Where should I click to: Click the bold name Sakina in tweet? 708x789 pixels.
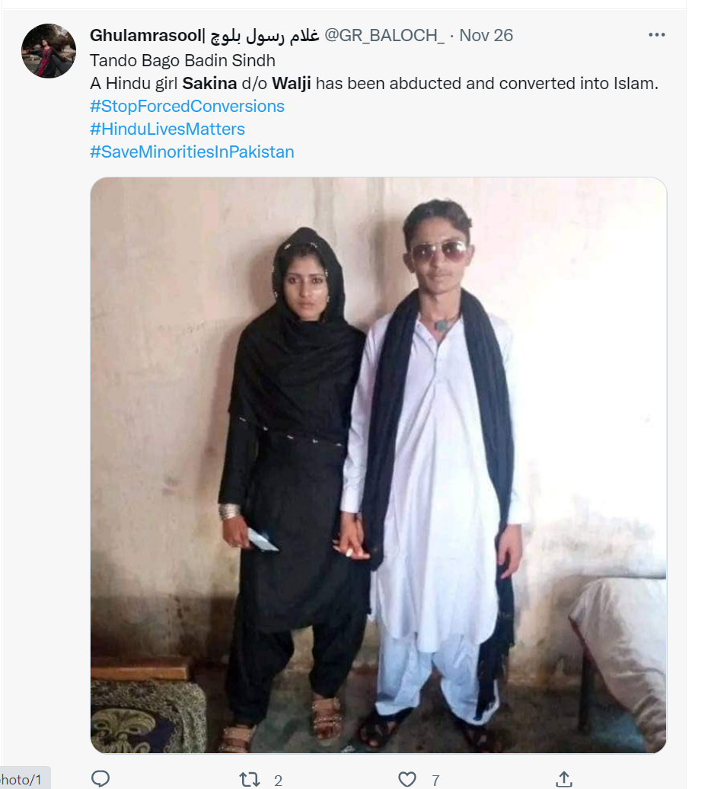[x=209, y=83]
